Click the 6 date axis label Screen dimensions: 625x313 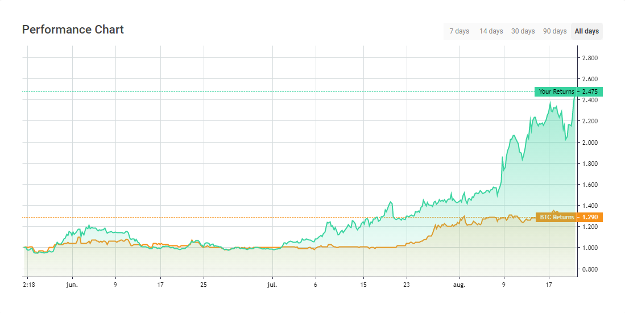point(316,285)
